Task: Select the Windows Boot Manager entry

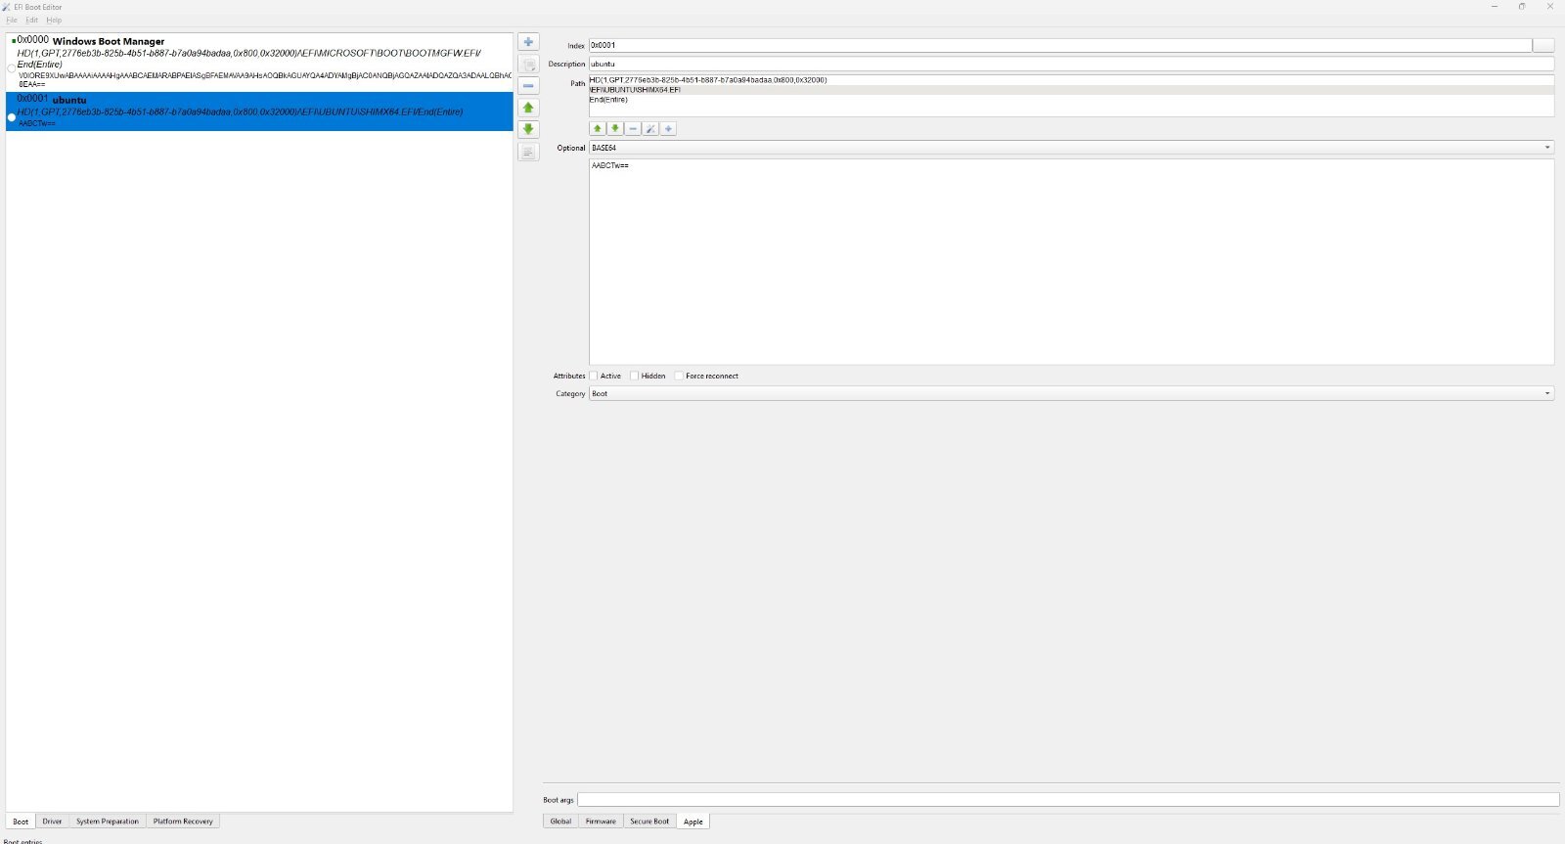Action: [x=259, y=63]
